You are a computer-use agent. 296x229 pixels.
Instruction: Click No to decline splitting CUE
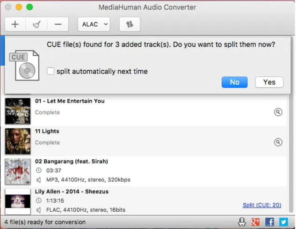tap(234, 82)
